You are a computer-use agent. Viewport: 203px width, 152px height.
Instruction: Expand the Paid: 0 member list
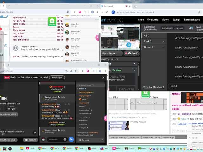[x=154, y=41]
